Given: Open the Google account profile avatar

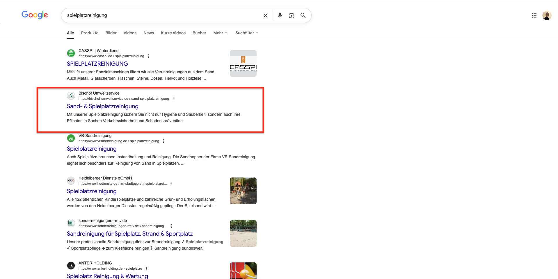Looking at the screenshot, I should tap(547, 15).
